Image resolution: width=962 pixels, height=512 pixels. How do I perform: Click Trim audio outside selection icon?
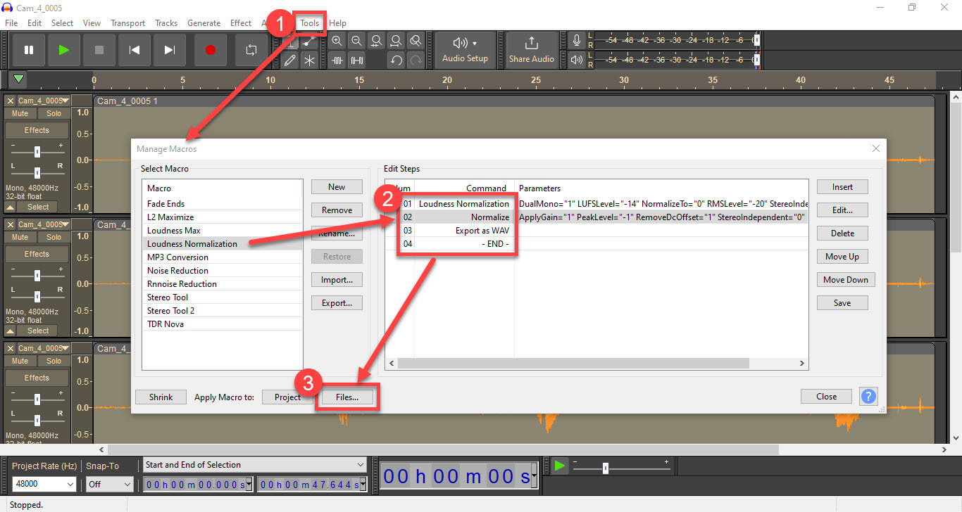coord(337,60)
